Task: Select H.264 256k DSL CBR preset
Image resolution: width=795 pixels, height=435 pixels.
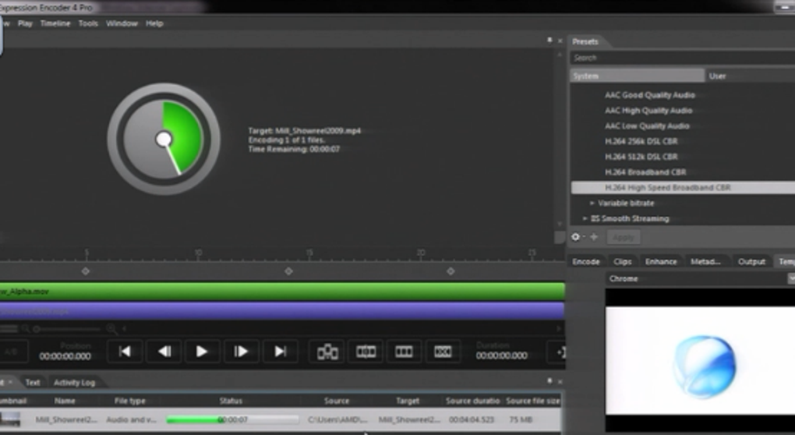Action: click(641, 141)
